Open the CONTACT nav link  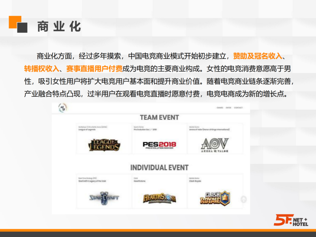click(238, 108)
